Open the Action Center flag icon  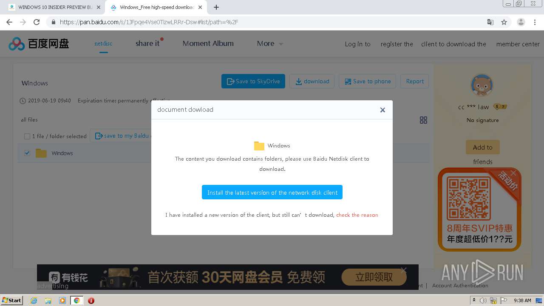click(x=504, y=300)
